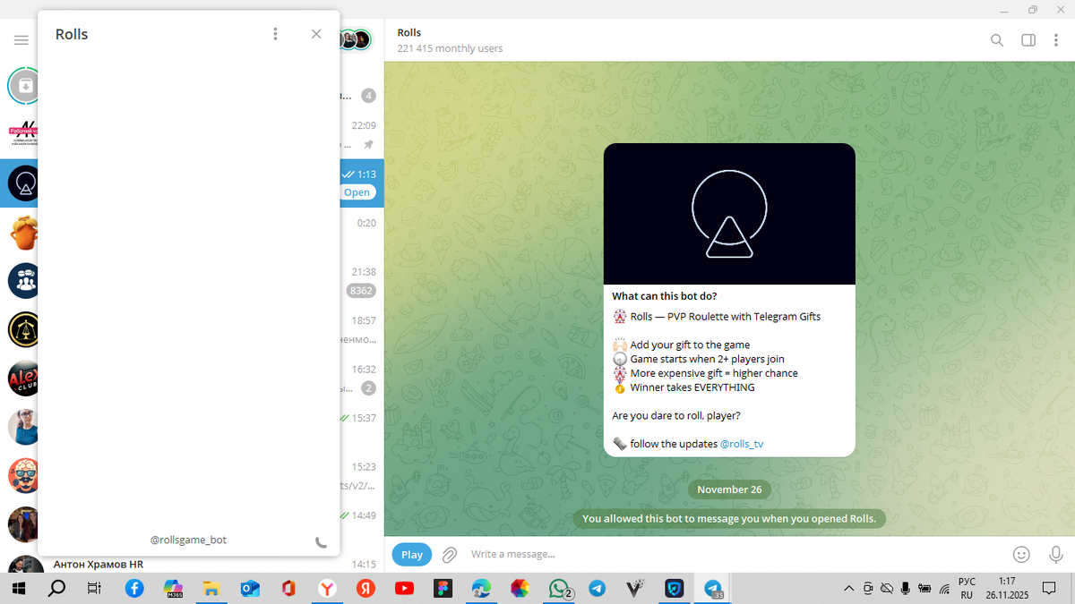Click the November 26 date label
The height and width of the screenshot is (604, 1075).
point(729,489)
